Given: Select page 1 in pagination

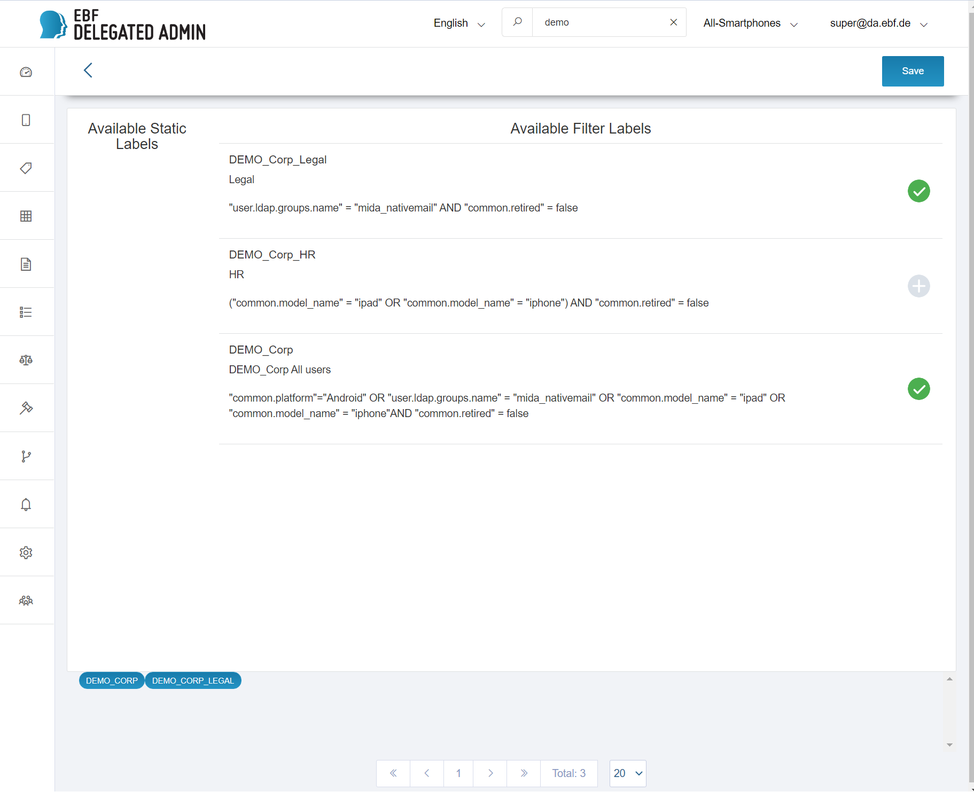Looking at the screenshot, I should (x=458, y=773).
